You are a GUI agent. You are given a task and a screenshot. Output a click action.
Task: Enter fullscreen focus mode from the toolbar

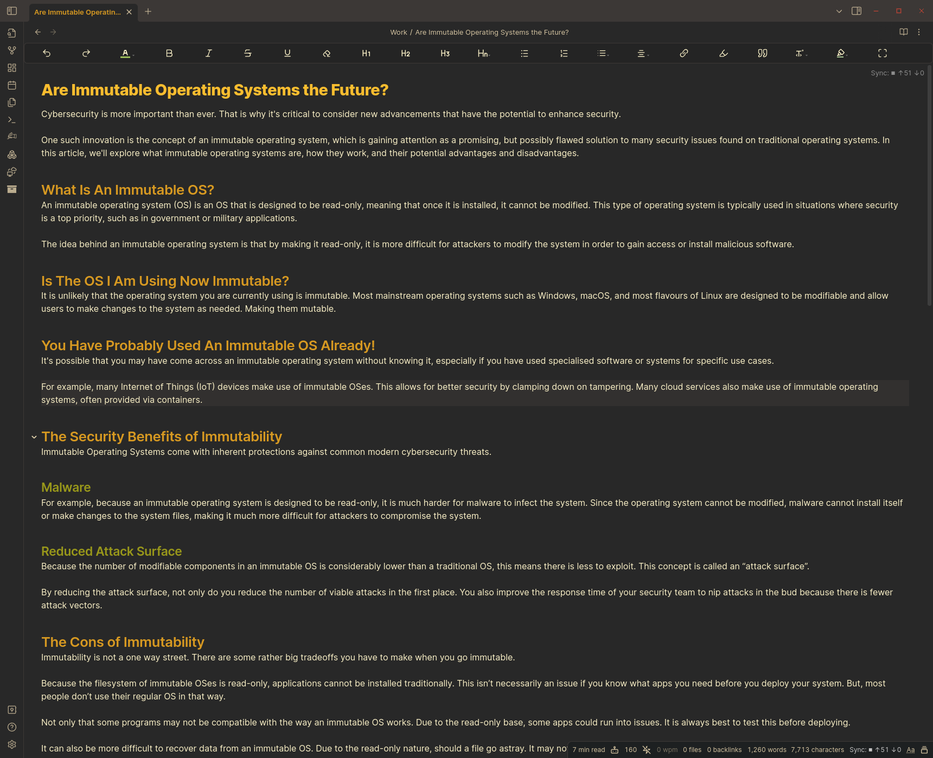pyautogui.click(x=883, y=53)
